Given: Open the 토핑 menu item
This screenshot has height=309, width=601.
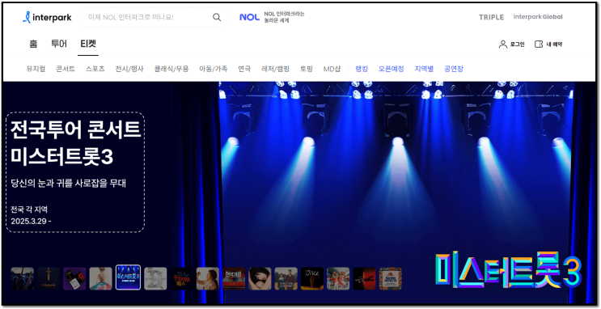Looking at the screenshot, I should [x=307, y=69].
